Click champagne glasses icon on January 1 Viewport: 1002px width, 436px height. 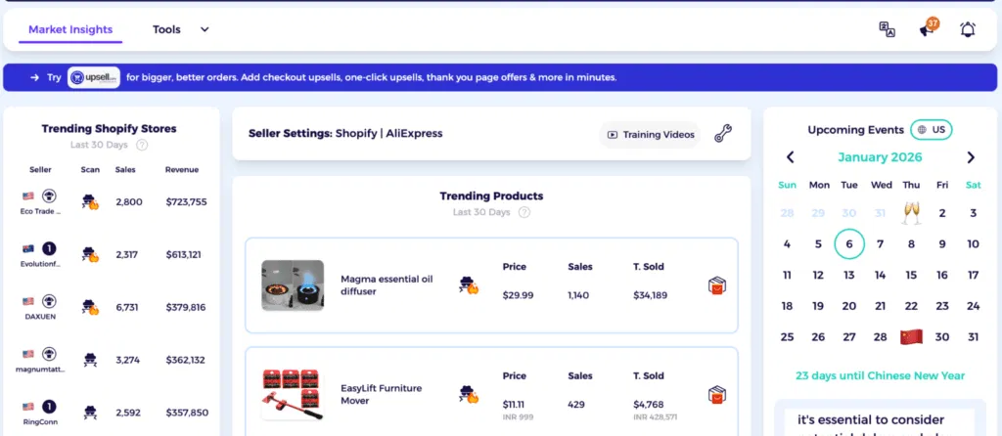pyautogui.click(x=911, y=212)
